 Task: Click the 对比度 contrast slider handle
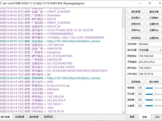[x=154, y=94]
